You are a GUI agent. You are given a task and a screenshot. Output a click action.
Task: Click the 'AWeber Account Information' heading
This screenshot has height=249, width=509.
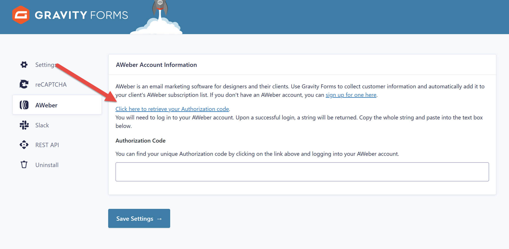pos(156,65)
